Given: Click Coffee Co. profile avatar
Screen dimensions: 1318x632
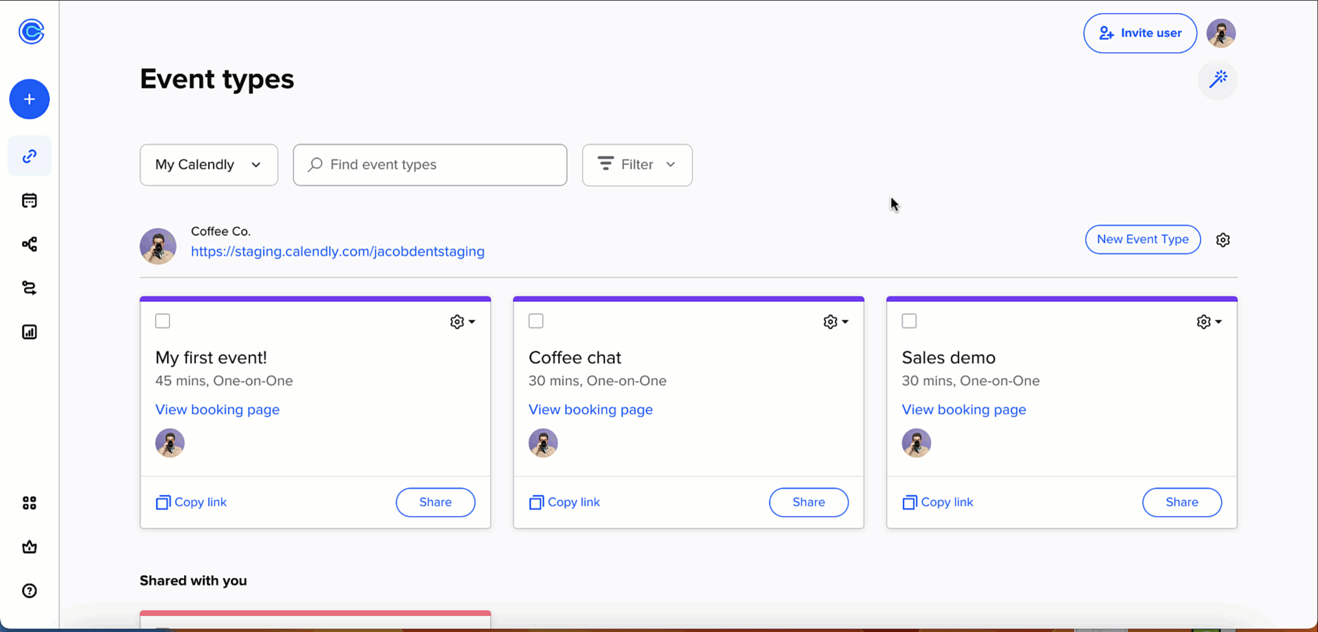Looking at the screenshot, I should [158, 246].
